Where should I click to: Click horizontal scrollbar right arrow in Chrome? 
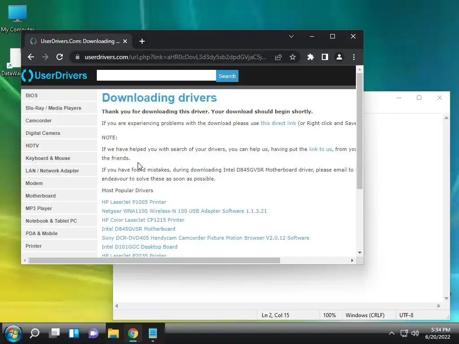(352, 260)
